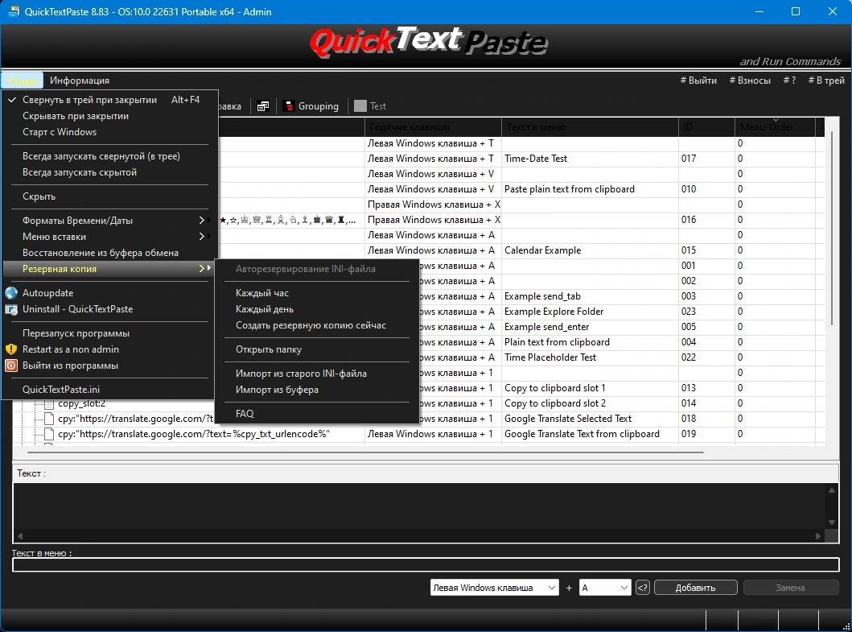
Task: Click Google Translate Text from clipboard cell
Action: pos(590,434)
